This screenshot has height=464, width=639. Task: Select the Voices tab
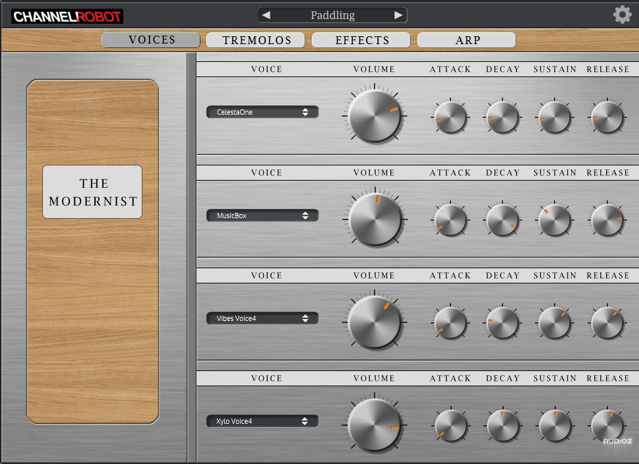coord(151,40)
